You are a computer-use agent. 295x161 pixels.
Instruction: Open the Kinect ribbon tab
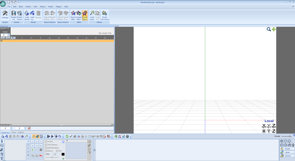click(x=51, y=7)
